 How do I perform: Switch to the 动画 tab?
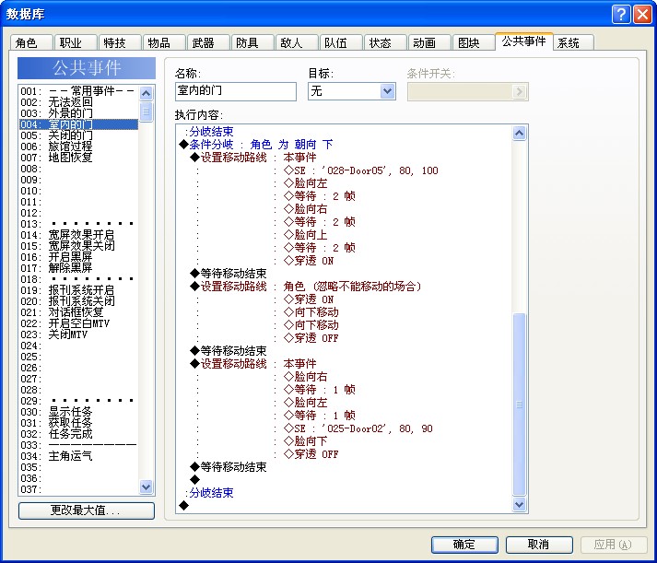tap(429, 42)
